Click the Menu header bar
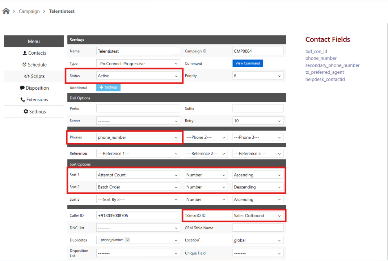The height and width of the screenshot is (261, 388). tap(34, 41)
